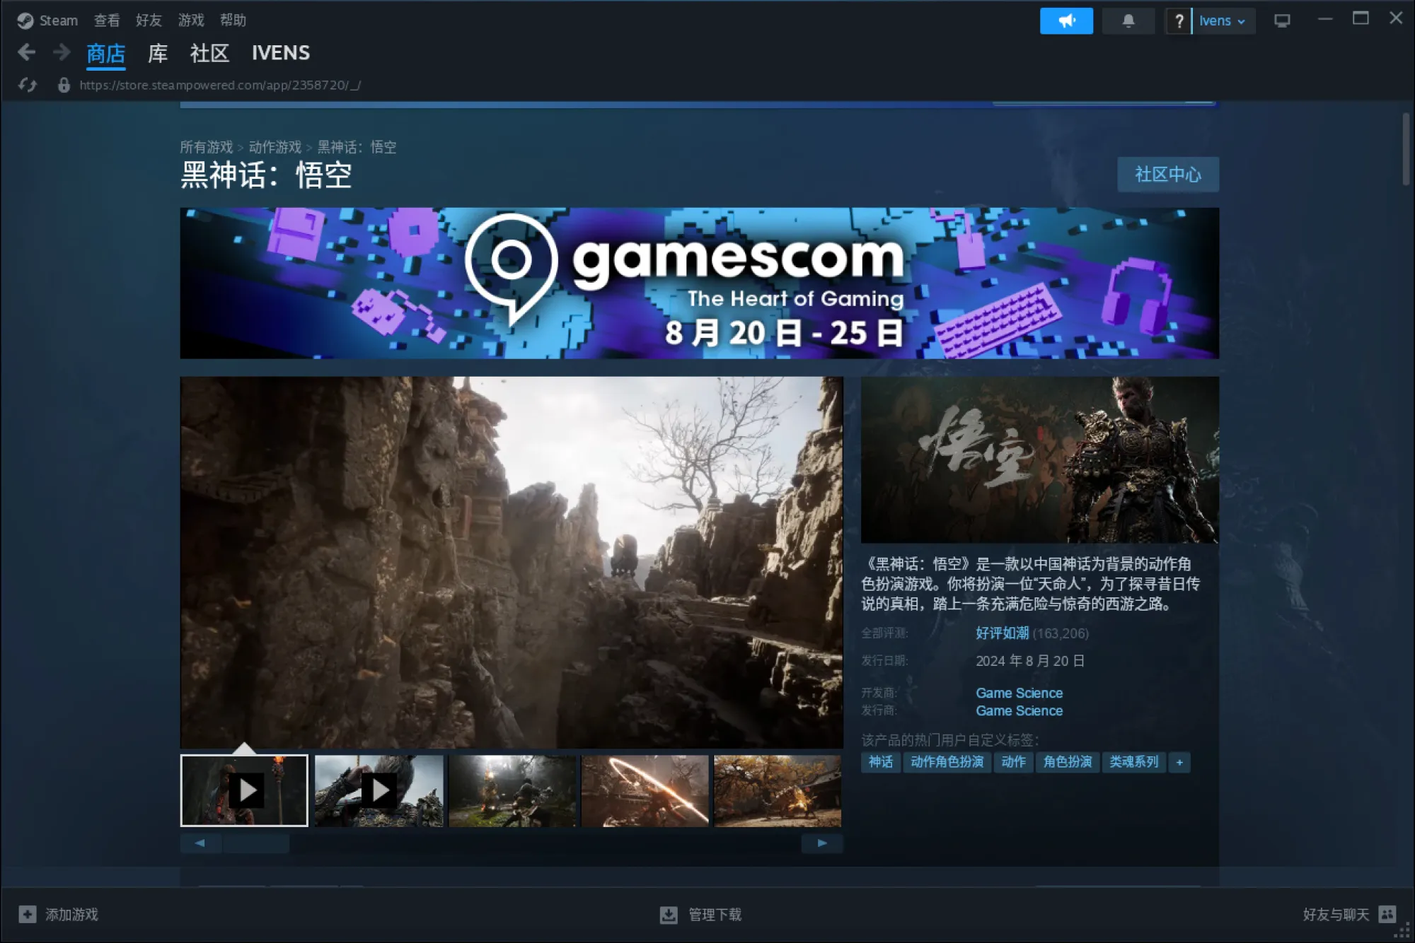1415x943 pixels.
Task: Open Game Science developer link
Action: (x=1019, y=693)
